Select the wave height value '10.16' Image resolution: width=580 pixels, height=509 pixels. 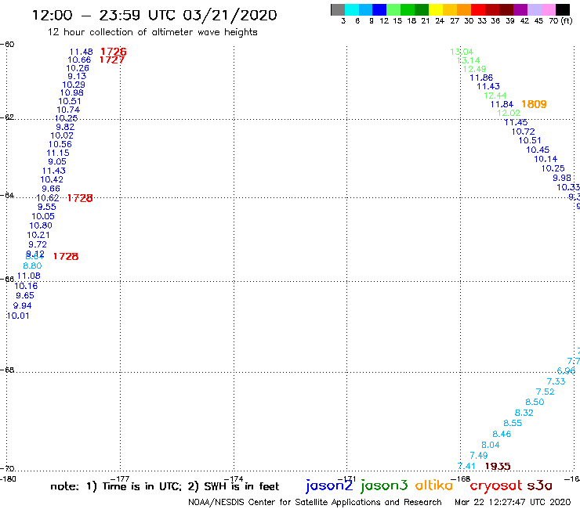(x=26, y=286)
